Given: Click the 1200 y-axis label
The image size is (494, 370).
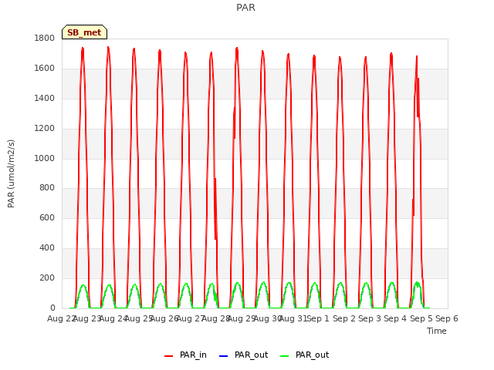Looking at the screenshot, I should tap(45, 129).
